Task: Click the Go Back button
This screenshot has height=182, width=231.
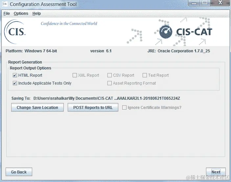Action: (19, 172)
